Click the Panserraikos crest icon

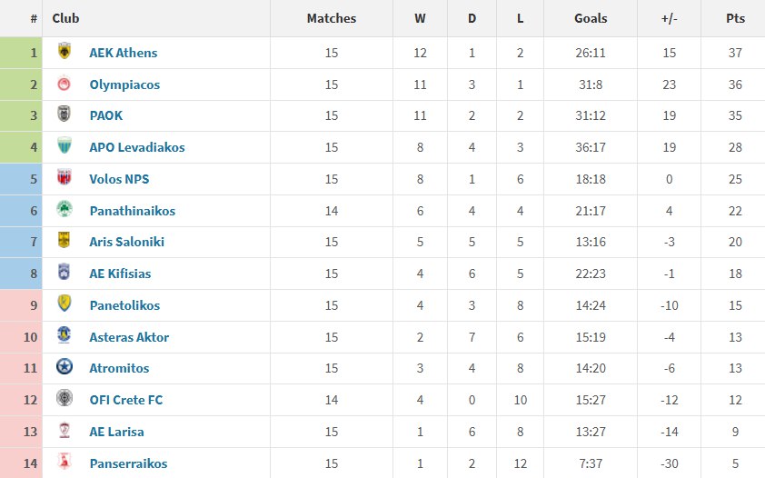(65, 463)
